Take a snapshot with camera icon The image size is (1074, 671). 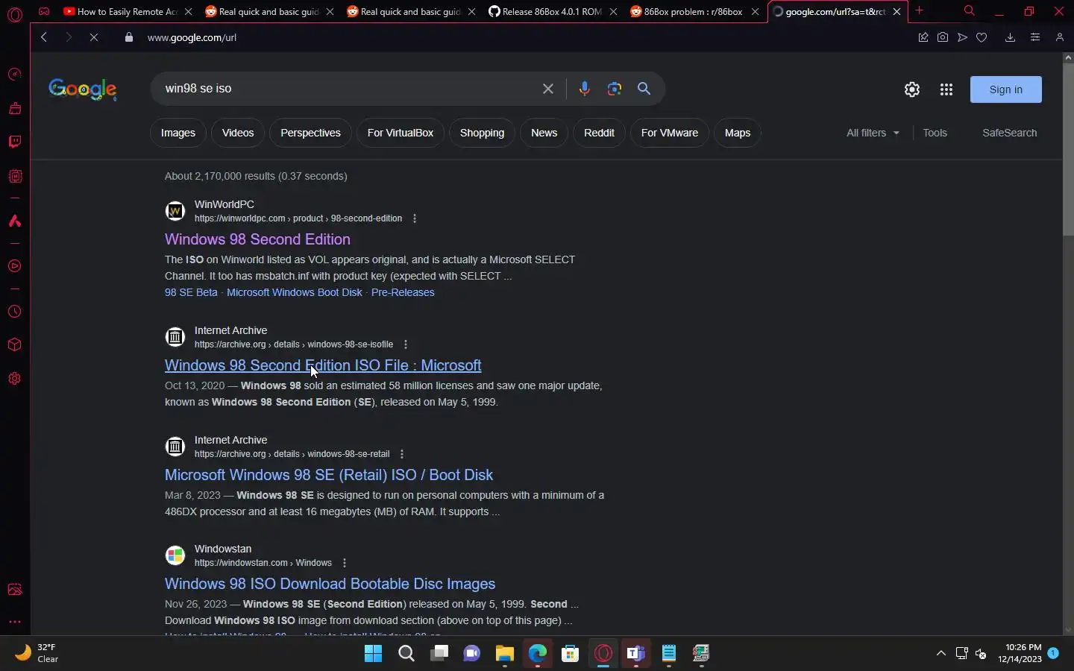(x=943, y=37)
